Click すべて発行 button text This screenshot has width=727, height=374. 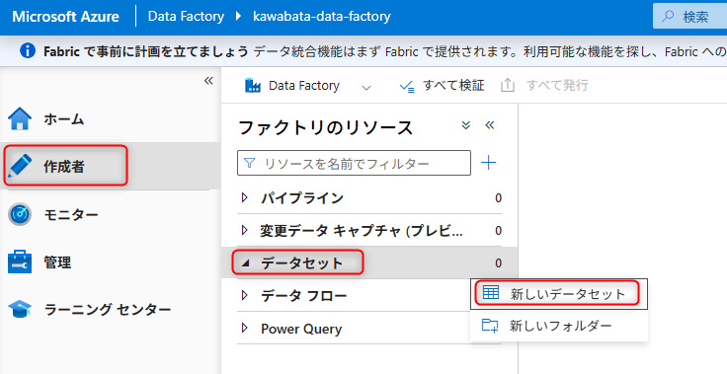click(x=557, y=85)
